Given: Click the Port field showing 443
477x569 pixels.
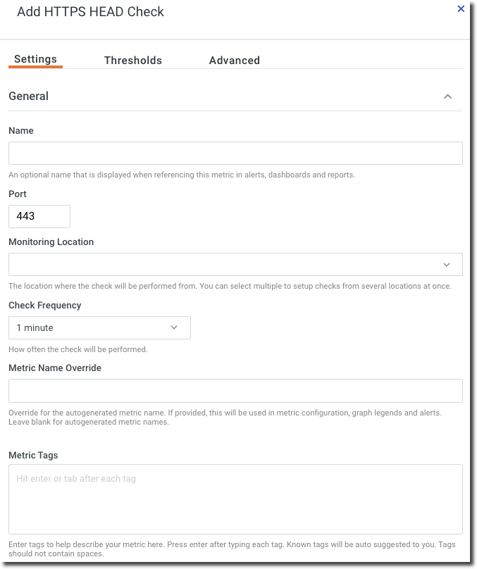Looking at the screenshot, I should pos(39,217).
